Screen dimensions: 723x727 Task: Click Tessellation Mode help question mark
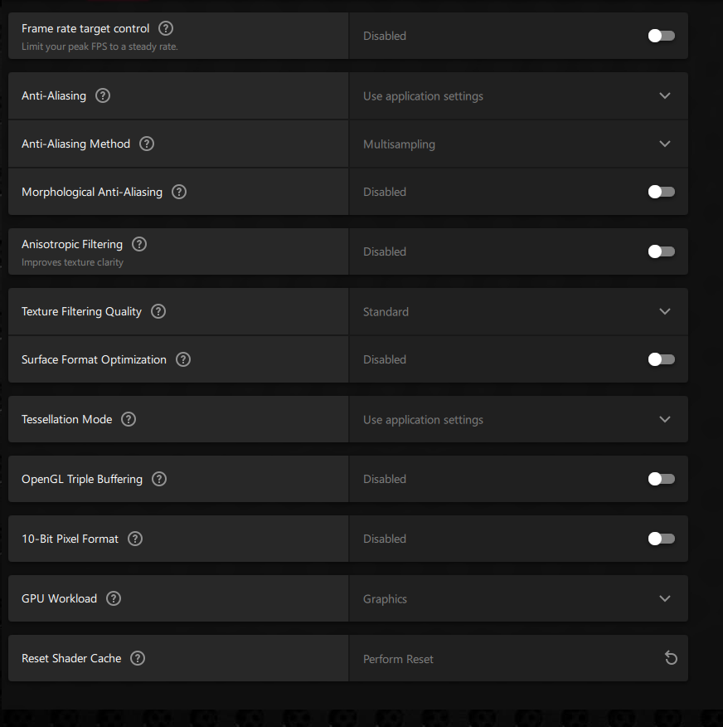[129, 419]
